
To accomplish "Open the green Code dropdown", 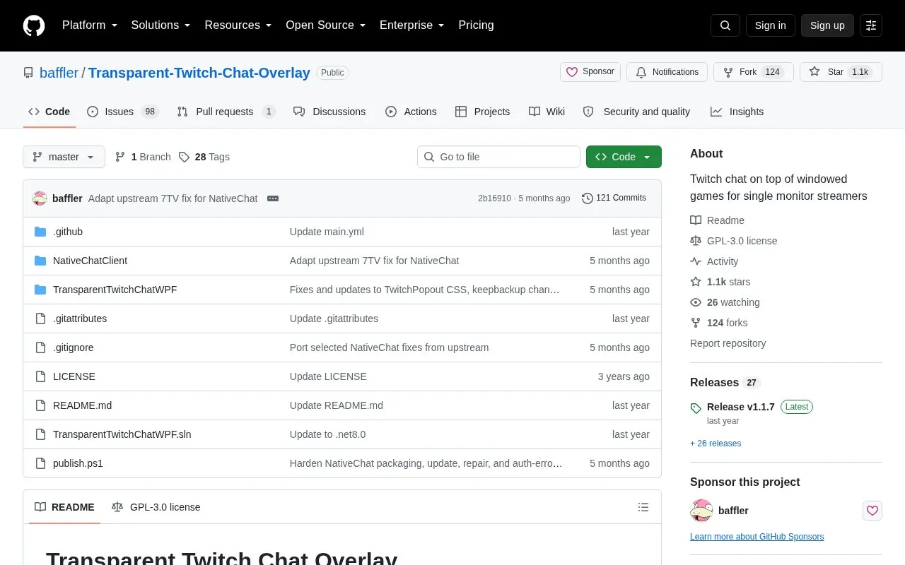I will (624, 157).
